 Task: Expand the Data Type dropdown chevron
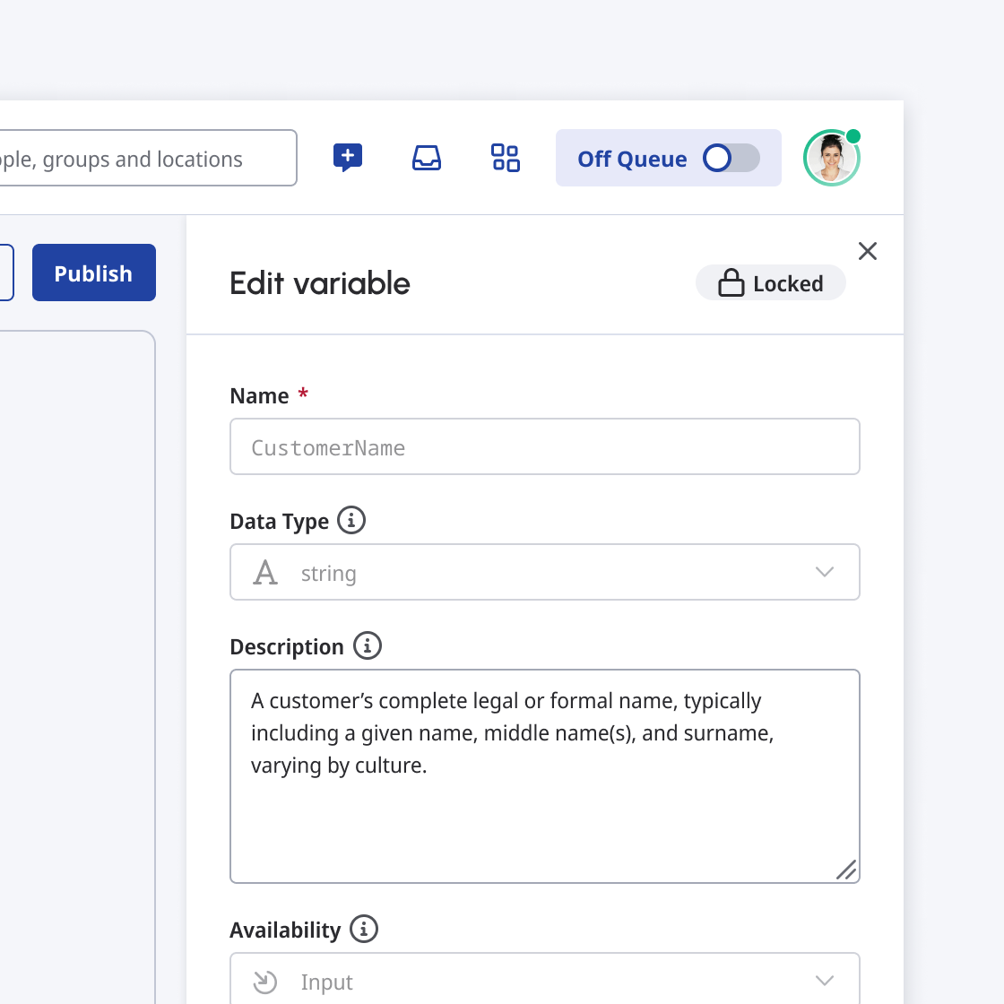point(825,573)
